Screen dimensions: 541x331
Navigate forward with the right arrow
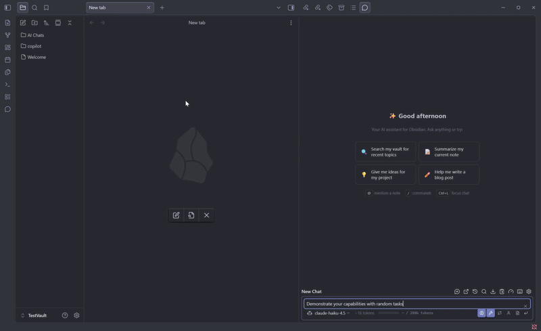point(103,23)
